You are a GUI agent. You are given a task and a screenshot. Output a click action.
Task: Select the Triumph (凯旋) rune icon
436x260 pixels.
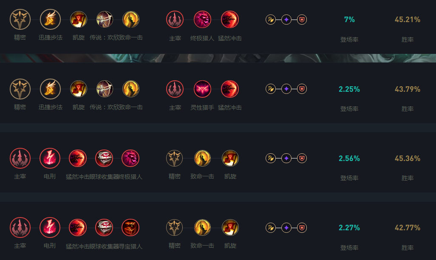(78, 19)
